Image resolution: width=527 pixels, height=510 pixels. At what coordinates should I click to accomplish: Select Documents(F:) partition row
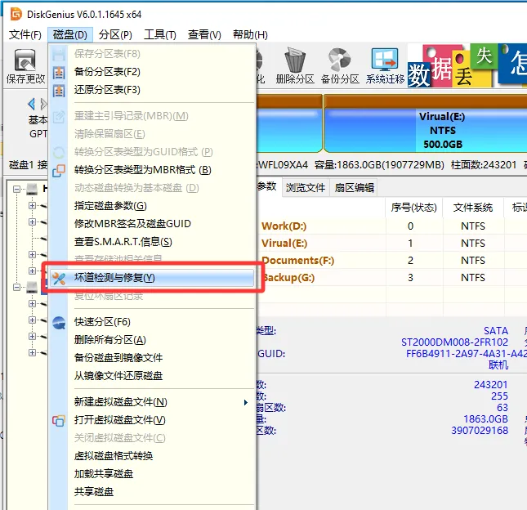tap(391, 261)
